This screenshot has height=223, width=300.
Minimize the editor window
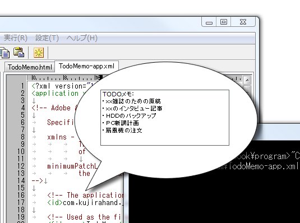[209, 22]
